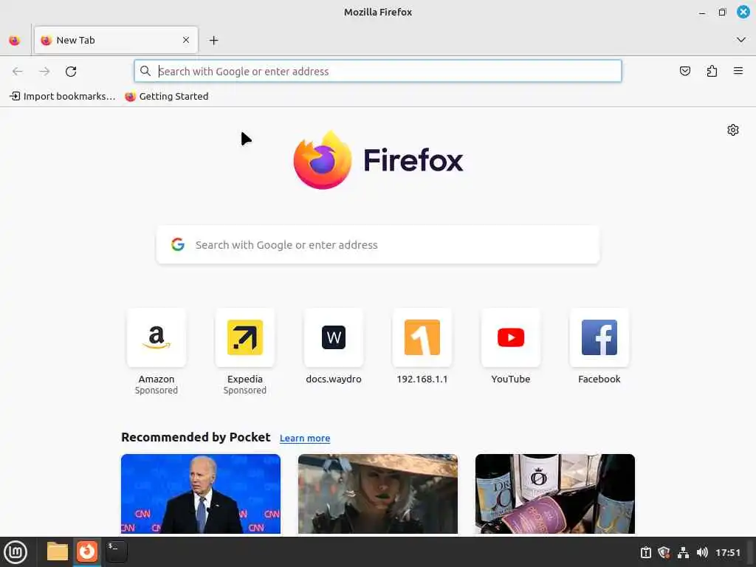Screen dimensions: 756x567
Task: Maximize the Firefox window
Action: coord(722,13)
